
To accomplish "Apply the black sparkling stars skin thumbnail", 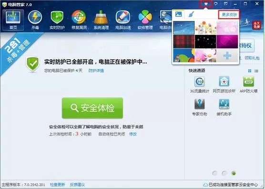I will [205, 42].
